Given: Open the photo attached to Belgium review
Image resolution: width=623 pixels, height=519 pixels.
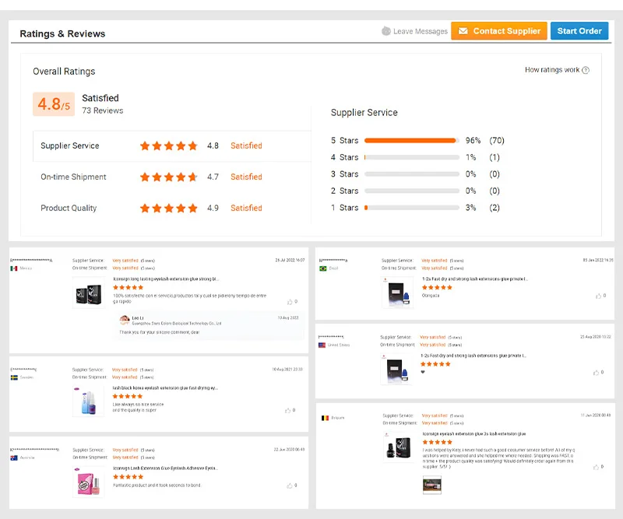Looking at the screenshot, I should [432, 485].
